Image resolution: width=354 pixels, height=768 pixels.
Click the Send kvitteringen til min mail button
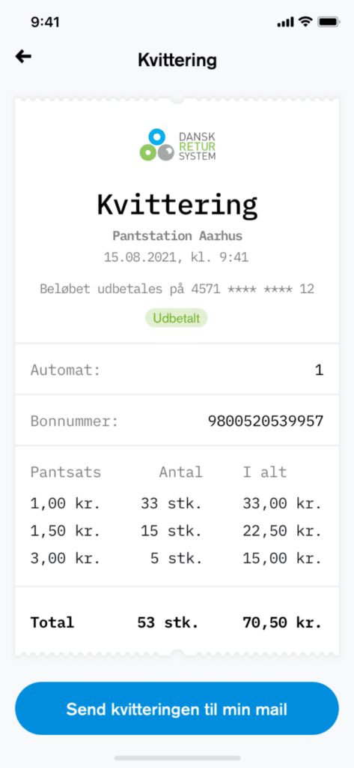pyautogui.click(x=177, y=709)
